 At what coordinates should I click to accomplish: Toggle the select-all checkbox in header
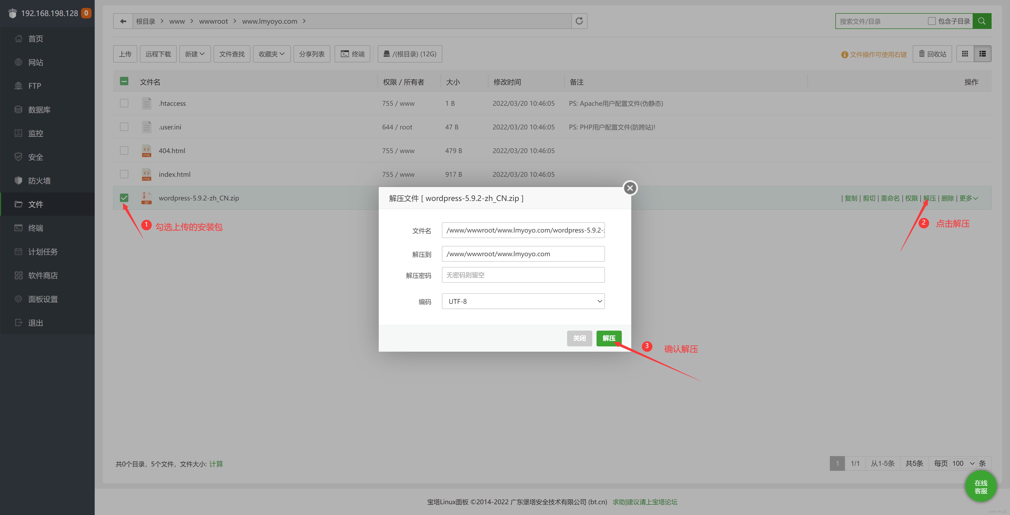point(124,81)
